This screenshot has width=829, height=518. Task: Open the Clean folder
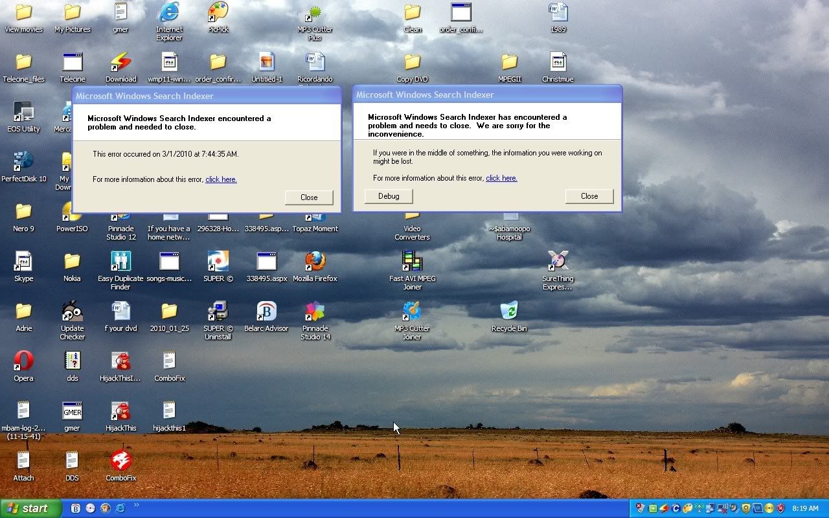tap(412, 17)
